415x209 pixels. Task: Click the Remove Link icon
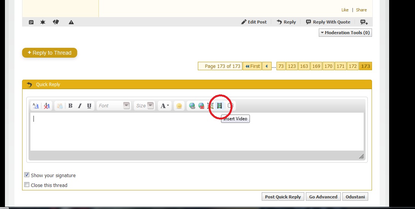[201, 106]
